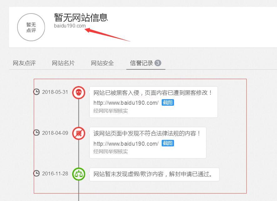This screenshot has width=277, height=201.
Task: Open baidu190.com link in the 2018-04-09 entry
Action: 126,143
